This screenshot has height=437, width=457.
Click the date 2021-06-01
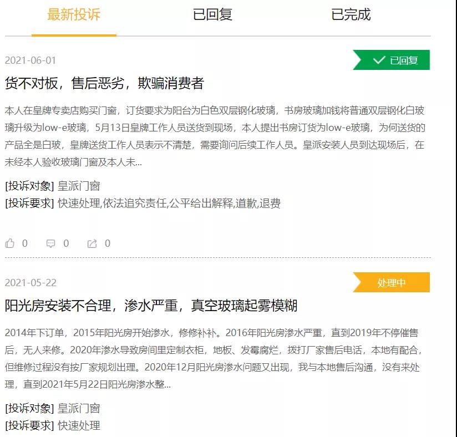coord(31,60)
